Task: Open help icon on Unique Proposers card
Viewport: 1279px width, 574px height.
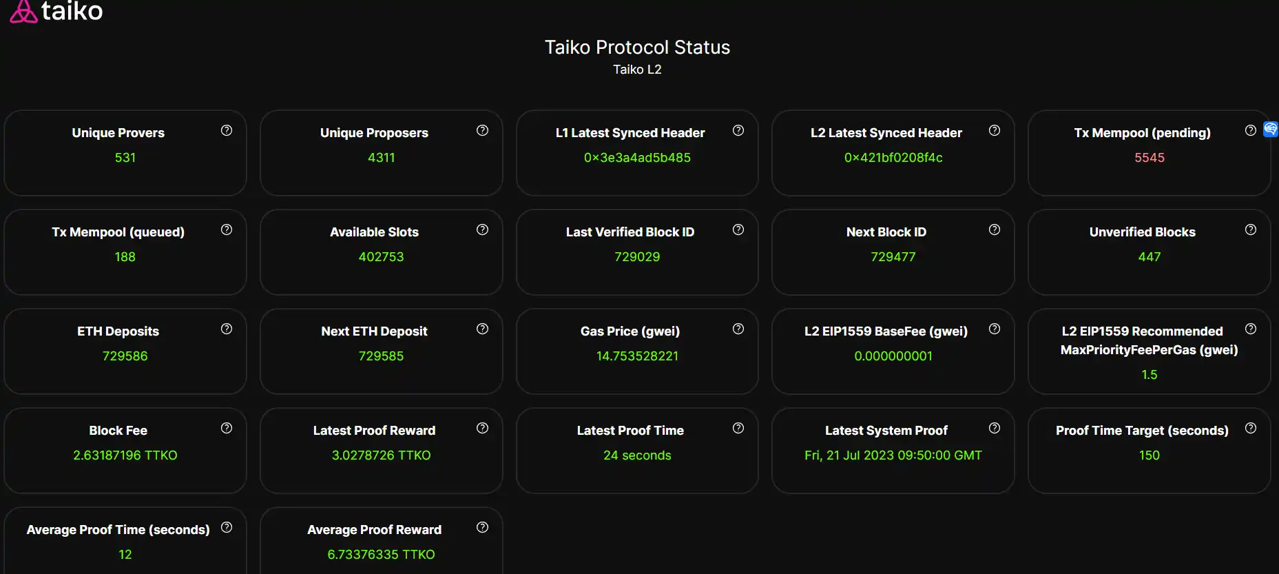Action: click(483, 130)
